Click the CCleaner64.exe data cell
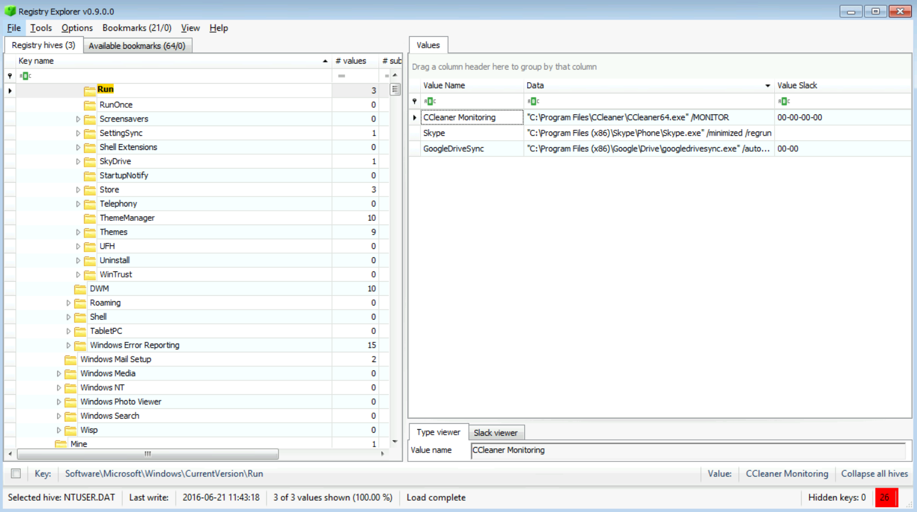Screen dimensions: 917x512 click(x=649, y=117)
